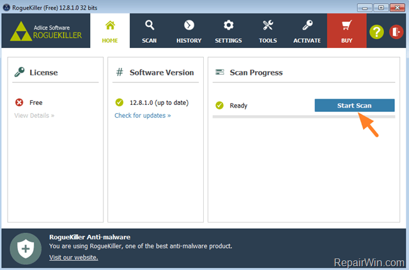Click the License key icon
409x270 pixels.
coord(20,72)
